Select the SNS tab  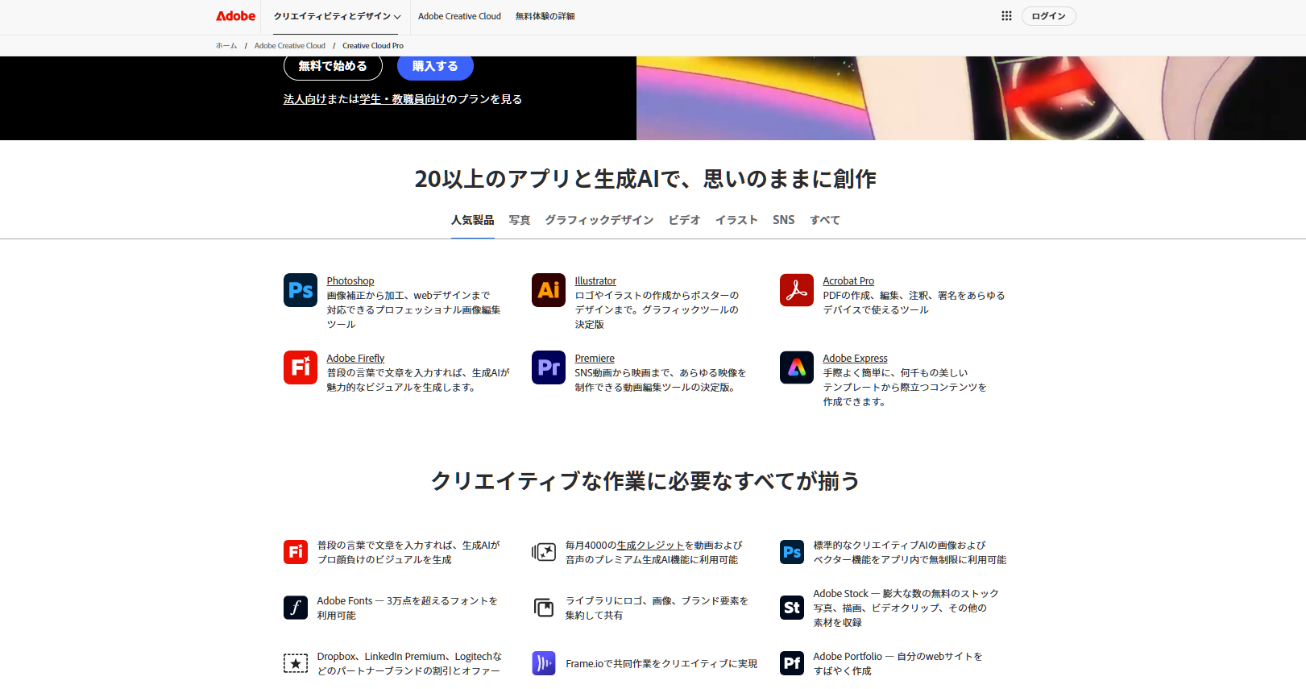point(783,220)
